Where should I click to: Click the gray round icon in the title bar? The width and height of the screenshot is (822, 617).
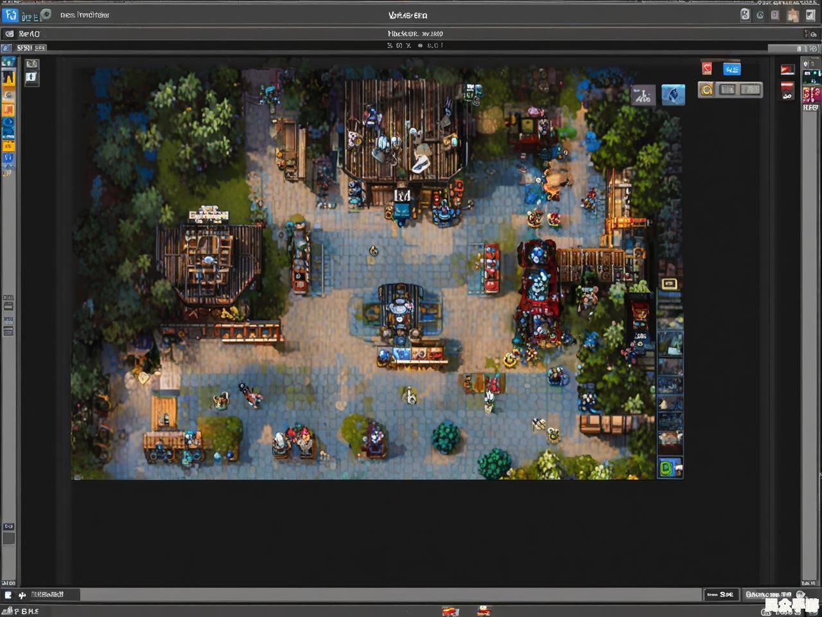point(46,14)
